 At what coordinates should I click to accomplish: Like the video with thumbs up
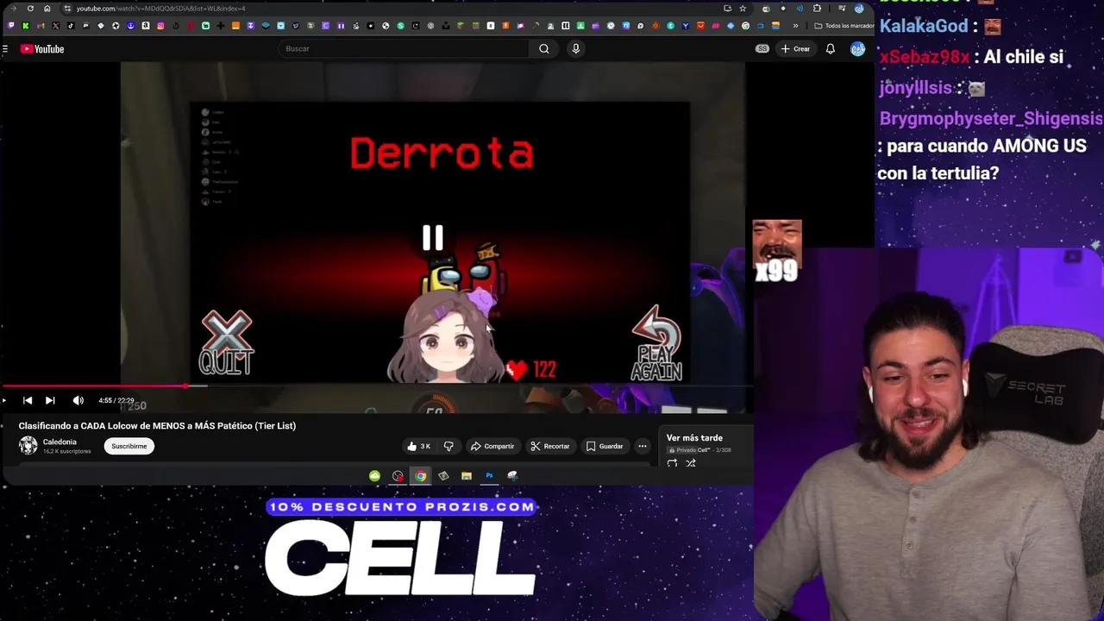(x=419, y=446)
